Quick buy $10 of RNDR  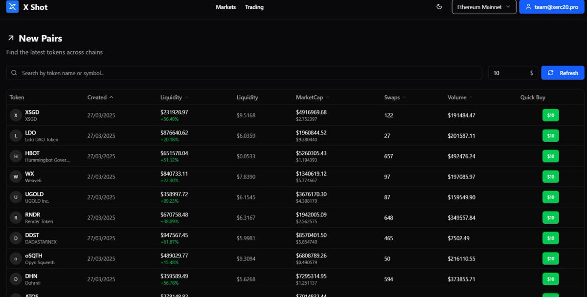click(x=550, y=218)
